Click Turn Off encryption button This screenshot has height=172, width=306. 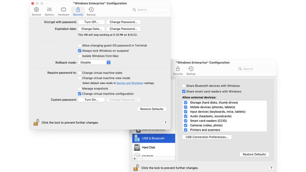pos(91,22)
